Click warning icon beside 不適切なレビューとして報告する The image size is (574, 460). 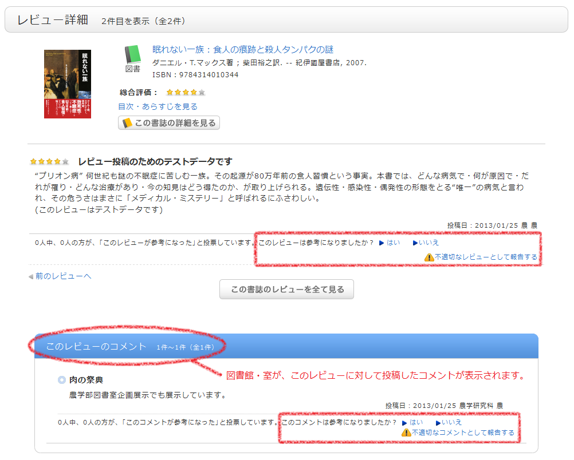(x=429, y=257)
